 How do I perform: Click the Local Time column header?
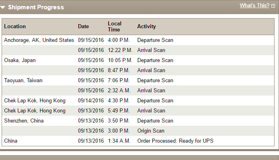click(x=115, y=27)
